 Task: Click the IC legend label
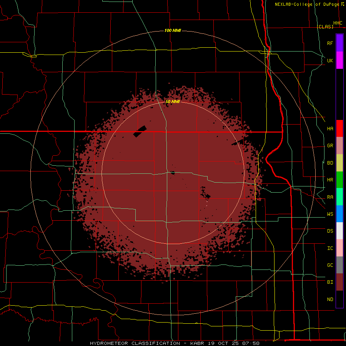tap(330, 248)
